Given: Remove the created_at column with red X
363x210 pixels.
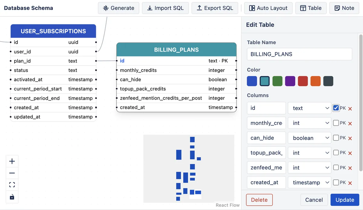Looking at the screenshot, I should point(350,183).
